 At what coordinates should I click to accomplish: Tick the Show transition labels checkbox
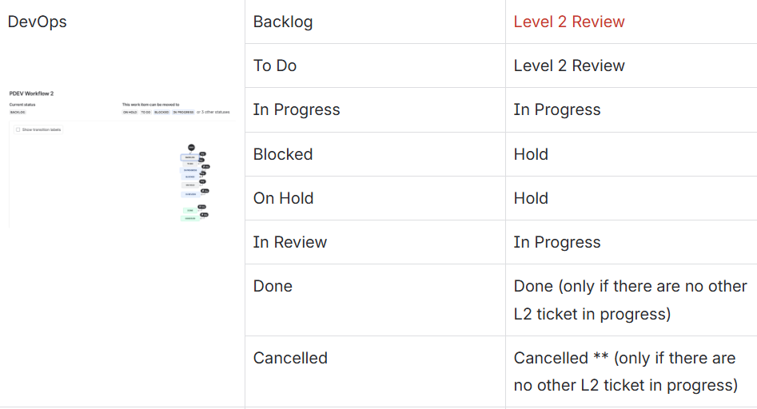[x=18, y=129]
